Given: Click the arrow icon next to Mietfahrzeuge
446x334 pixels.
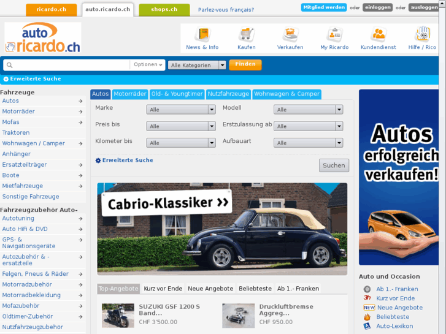Looking at the screenshot, I should point(80,186).
